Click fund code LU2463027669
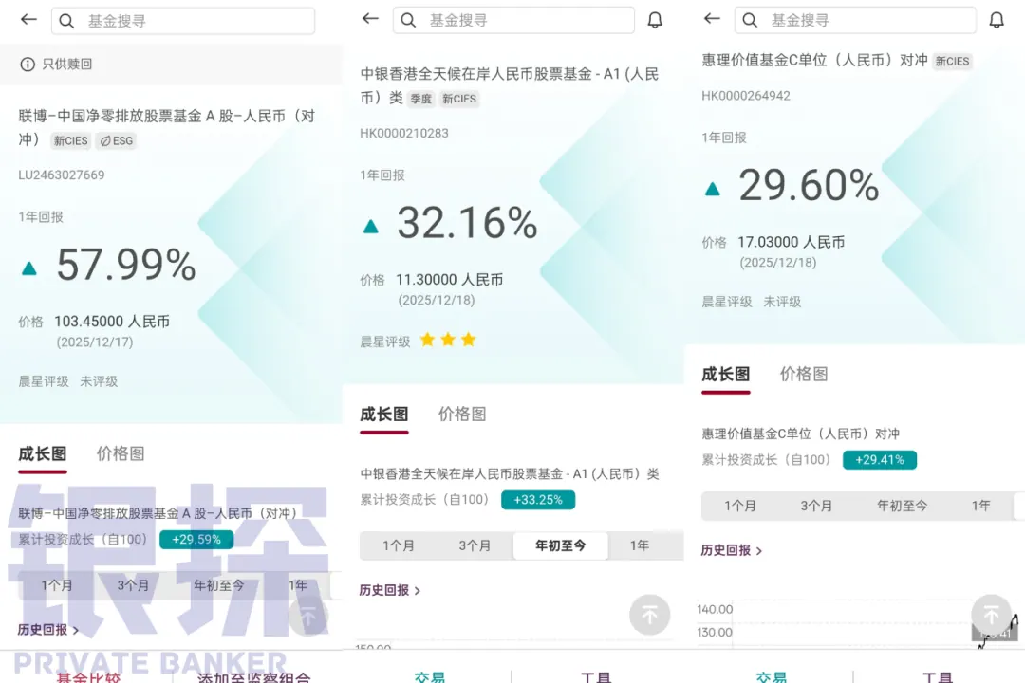1025x683 pixels. point(62,175)
